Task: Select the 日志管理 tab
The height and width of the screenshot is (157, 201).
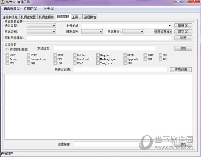Action: 63,17
